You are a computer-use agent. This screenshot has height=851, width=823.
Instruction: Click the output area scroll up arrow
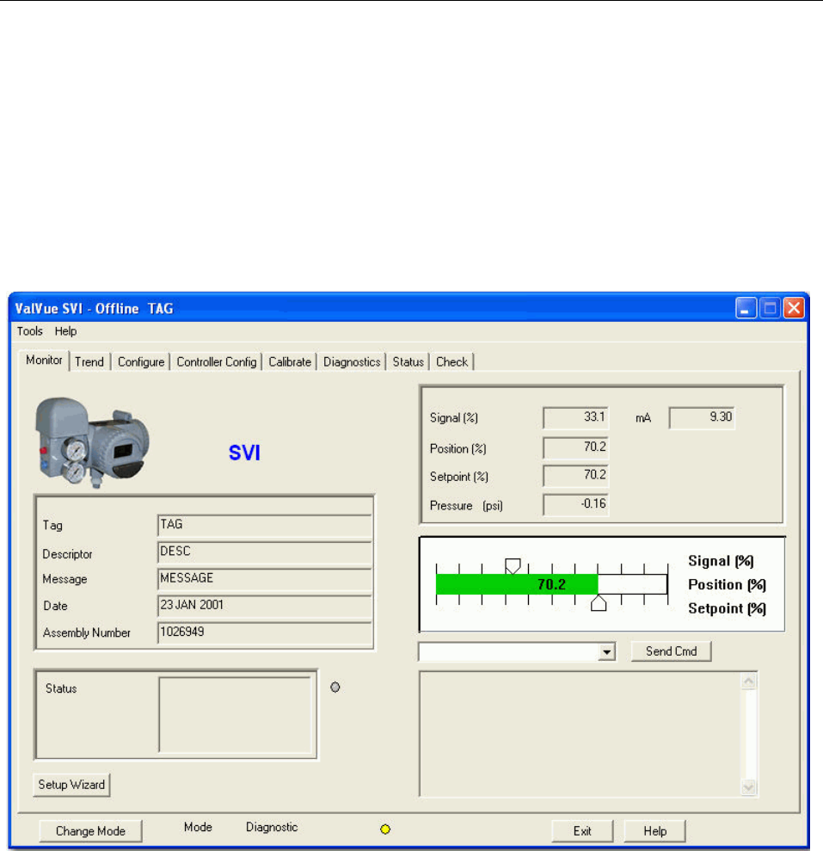[749, 681]
